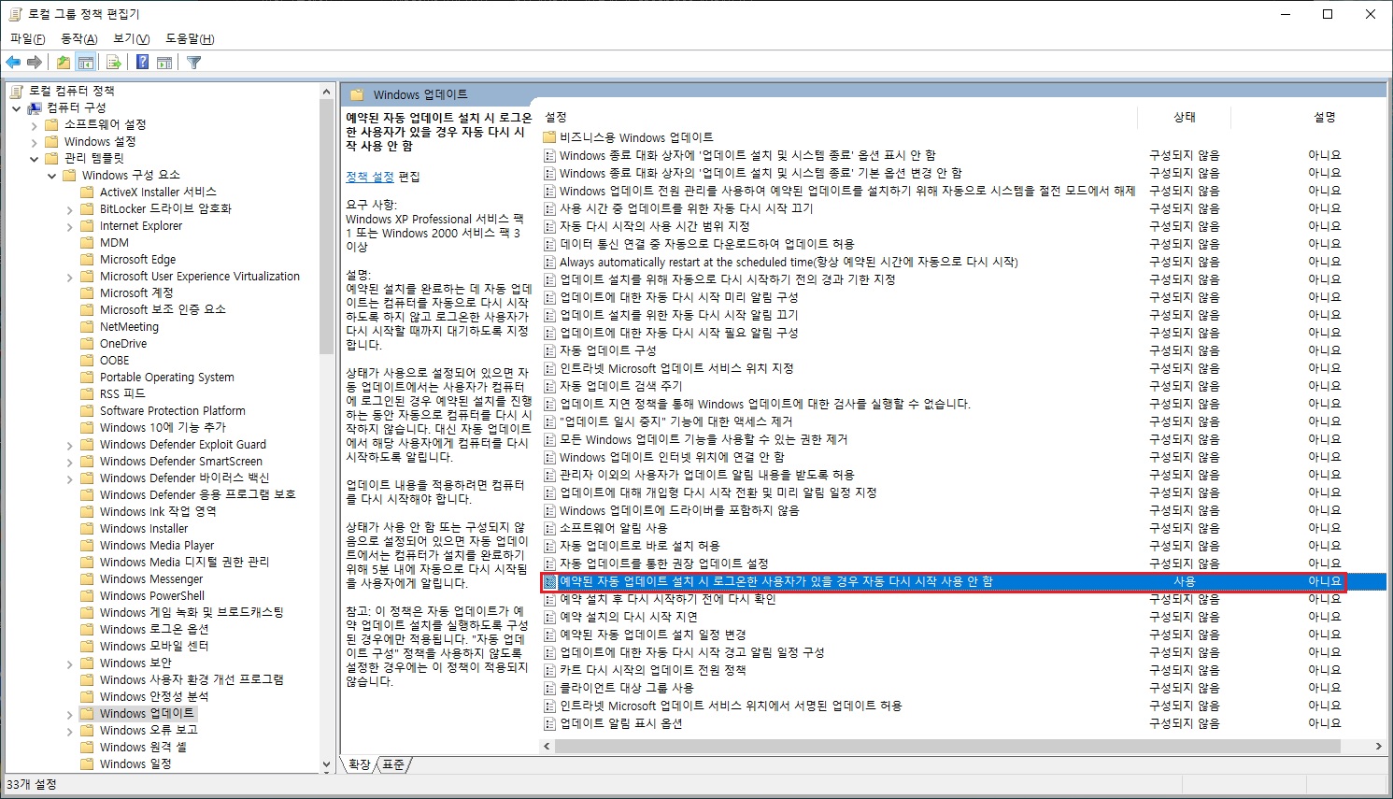Click the policy icon beside 클라이언트 대상 그룹 사용

pos(549,688)
